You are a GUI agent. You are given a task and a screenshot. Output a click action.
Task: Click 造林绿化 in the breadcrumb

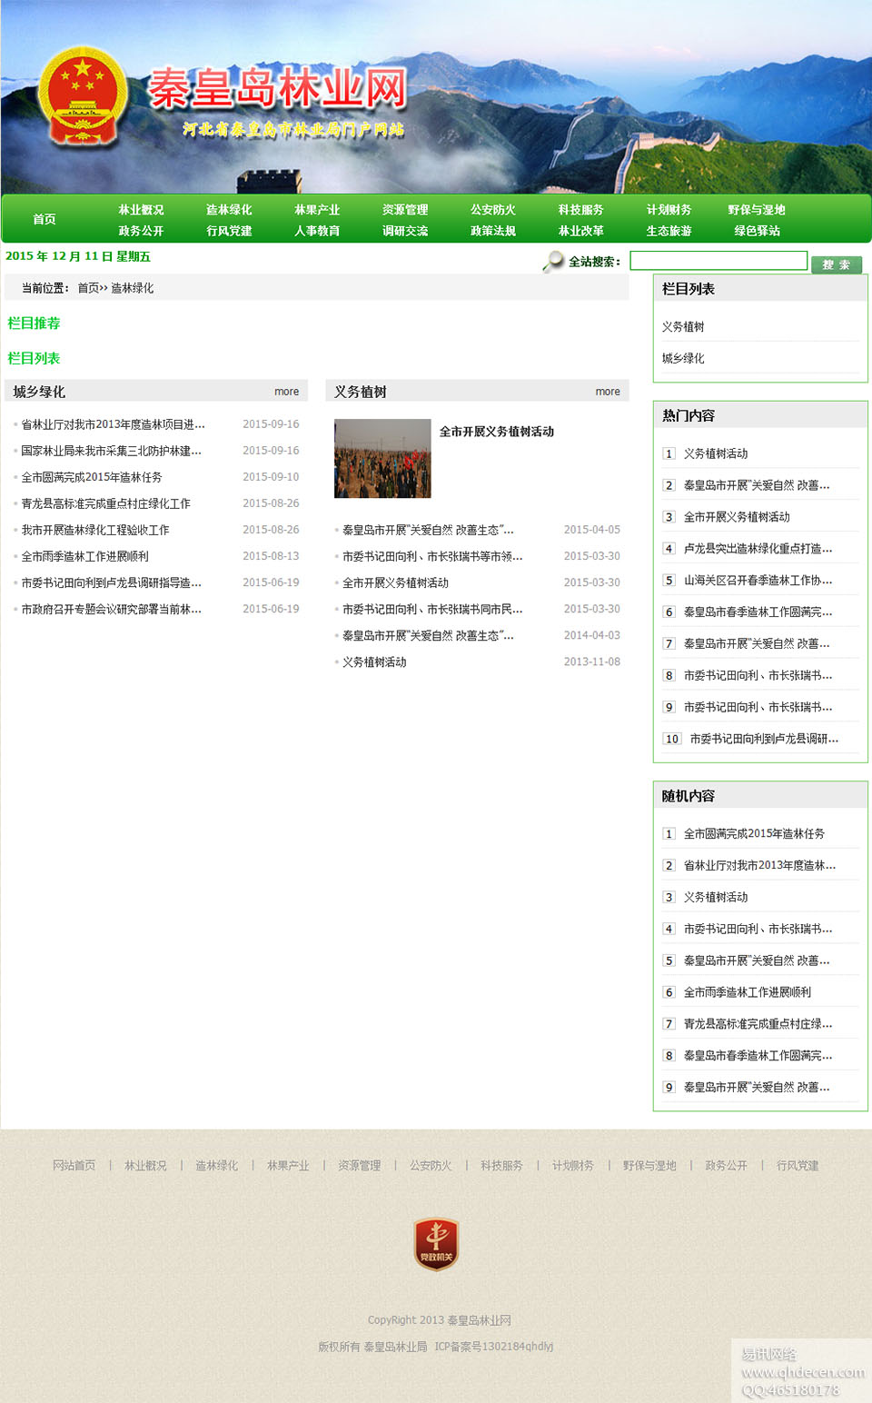(x=133, y=288)
